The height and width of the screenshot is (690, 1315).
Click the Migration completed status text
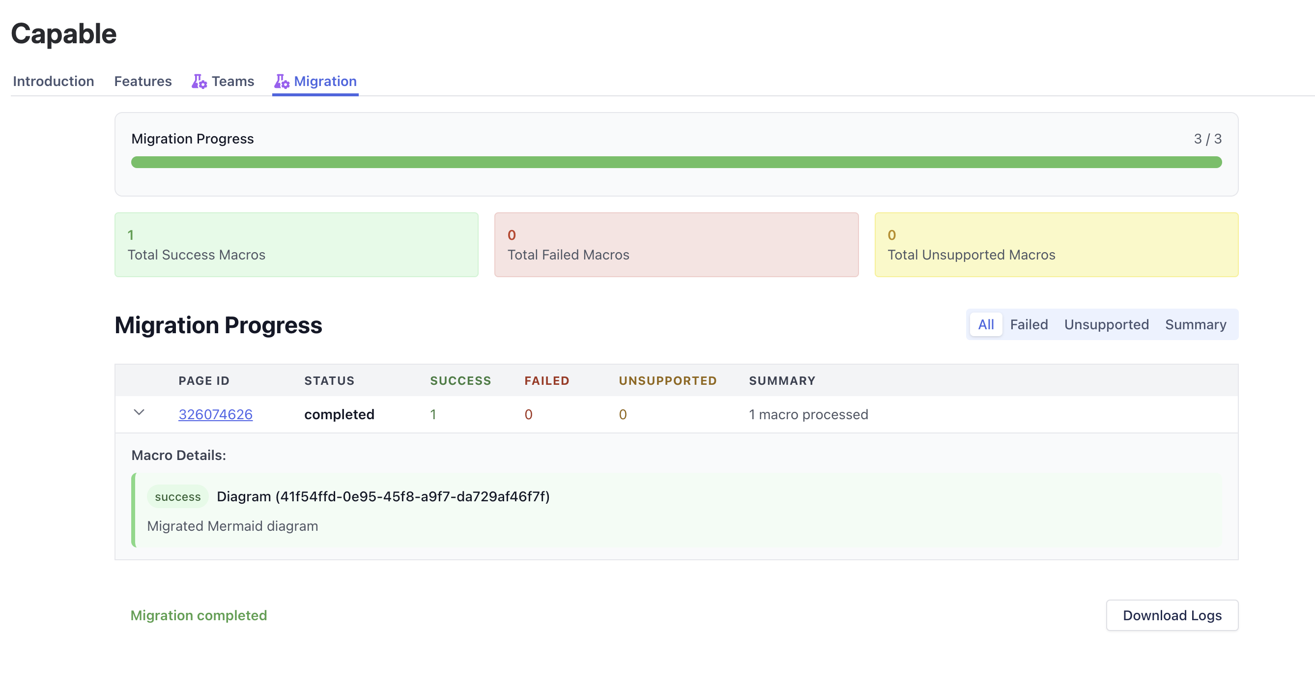pos(199,615)
